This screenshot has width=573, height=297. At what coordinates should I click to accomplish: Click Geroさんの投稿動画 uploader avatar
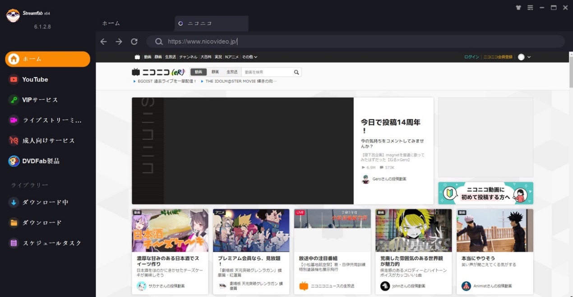(365, 179)
